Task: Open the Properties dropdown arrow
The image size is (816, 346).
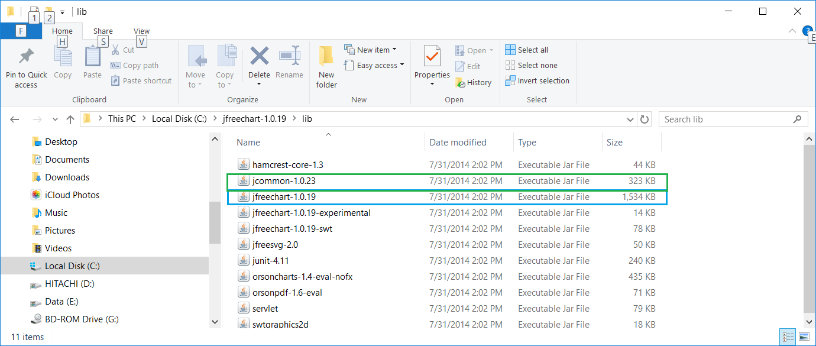Action: coord(432,84)
